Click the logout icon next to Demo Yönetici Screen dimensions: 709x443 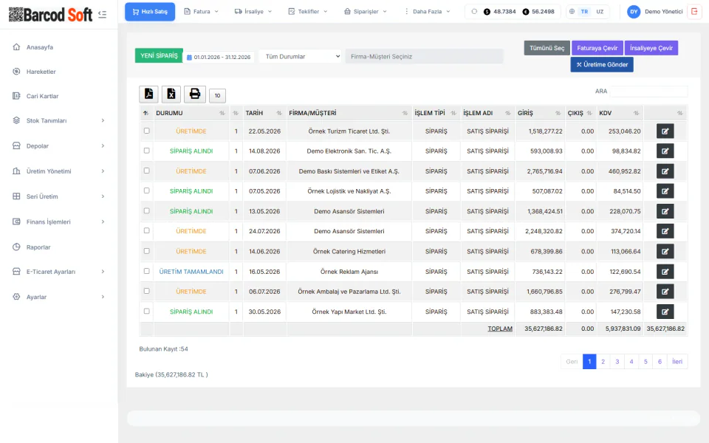tap(694, 12)
